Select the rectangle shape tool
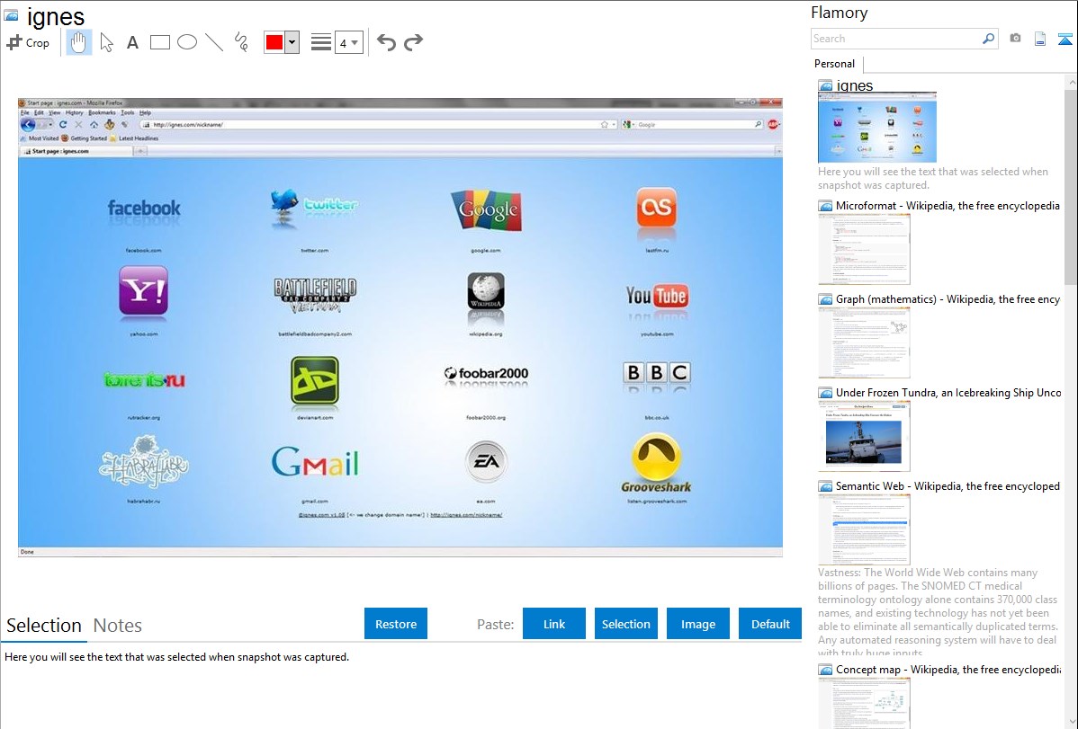Screen dimensions: 1078x729 tap(159, 42)
